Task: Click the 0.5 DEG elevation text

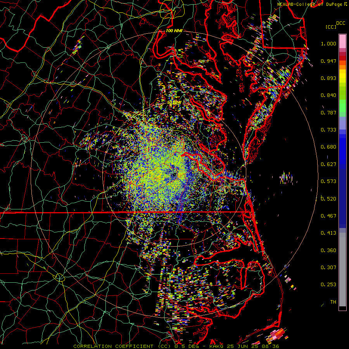Action: (187, 346)
